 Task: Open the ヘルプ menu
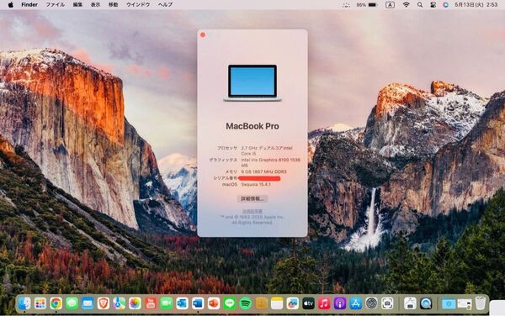click(165, 5)
